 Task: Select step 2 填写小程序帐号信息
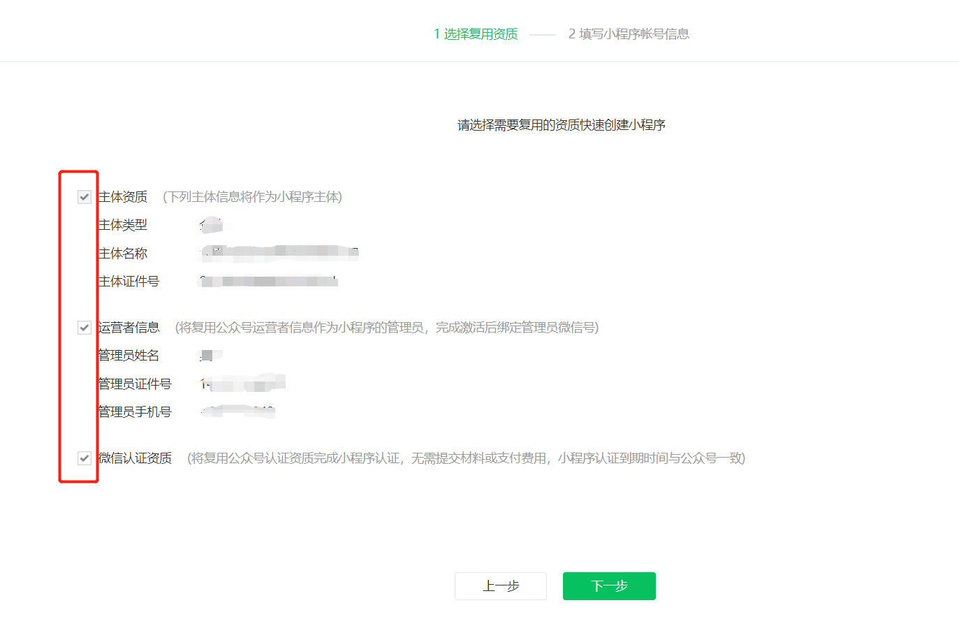point(629,34)
